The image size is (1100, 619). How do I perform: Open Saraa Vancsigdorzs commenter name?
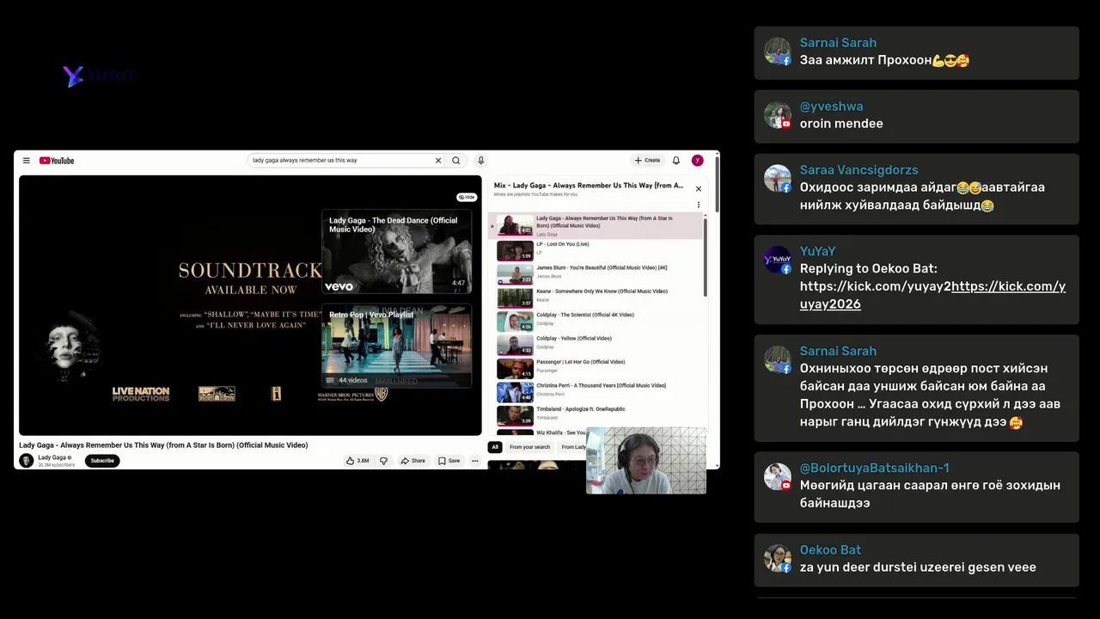click(x=859, y=170)
